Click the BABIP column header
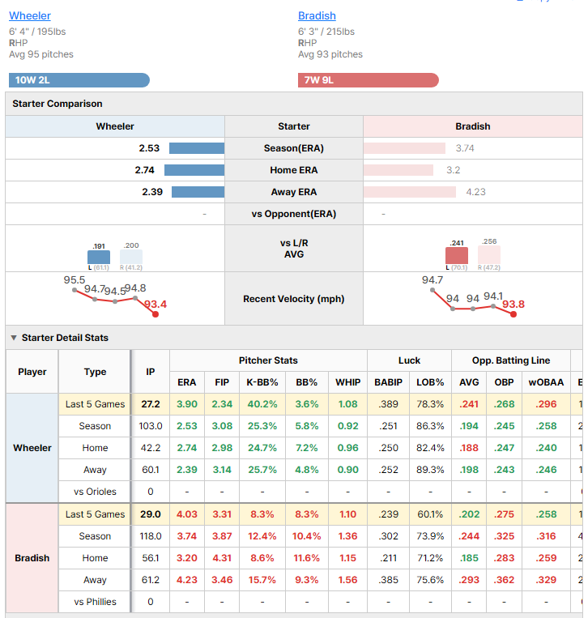 (388, 382)
